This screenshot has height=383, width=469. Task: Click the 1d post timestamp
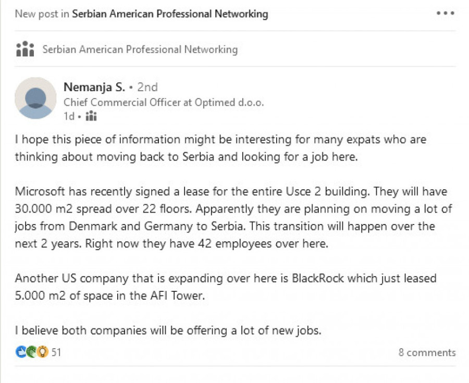click(69, 116)
